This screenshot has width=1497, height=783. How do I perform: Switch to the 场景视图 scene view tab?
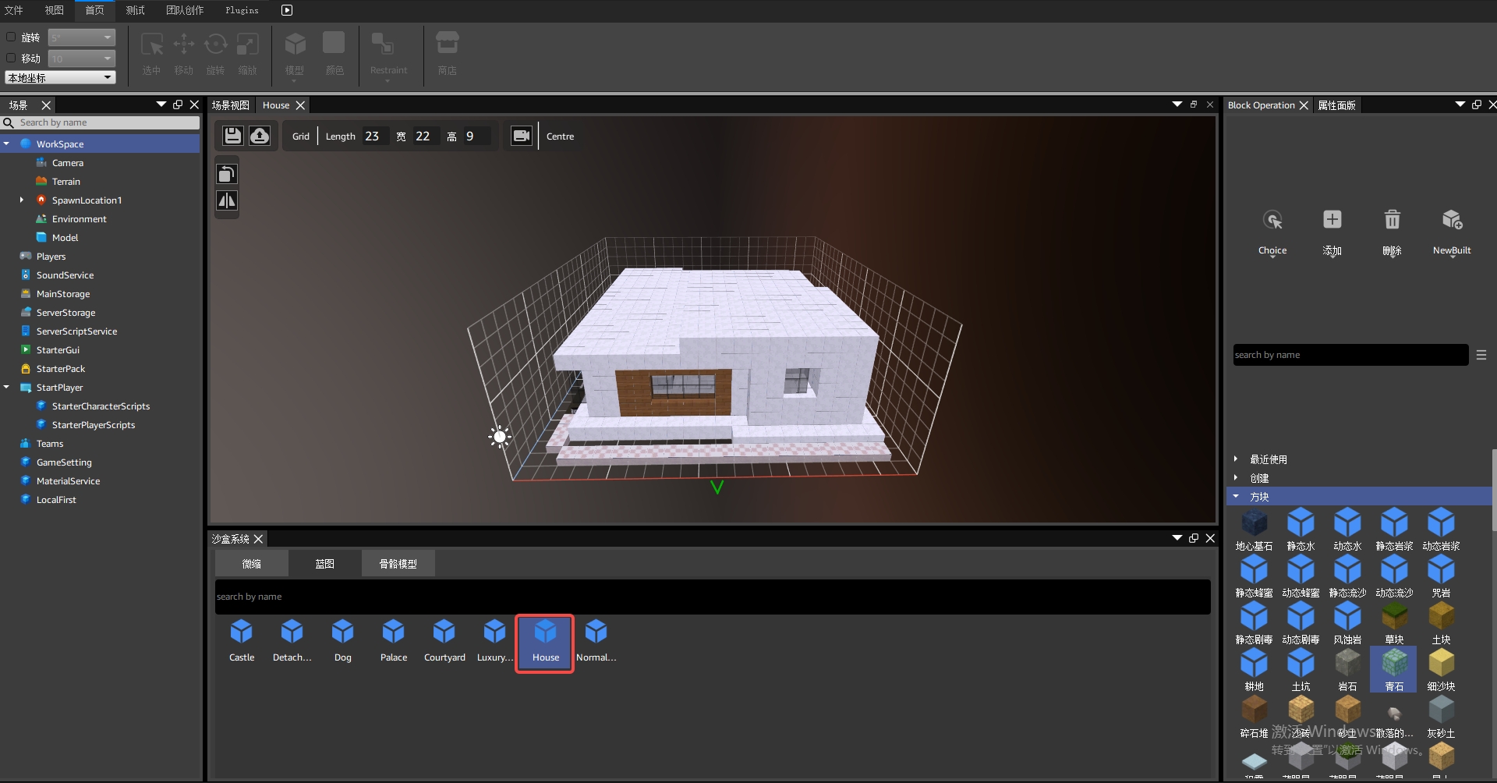231,105
